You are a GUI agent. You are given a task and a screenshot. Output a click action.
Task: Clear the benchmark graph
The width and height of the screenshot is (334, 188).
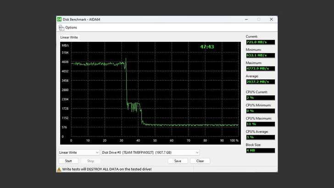[200, 161]
